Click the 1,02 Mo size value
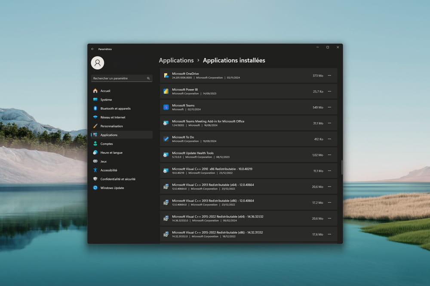 tap(318, 155)
